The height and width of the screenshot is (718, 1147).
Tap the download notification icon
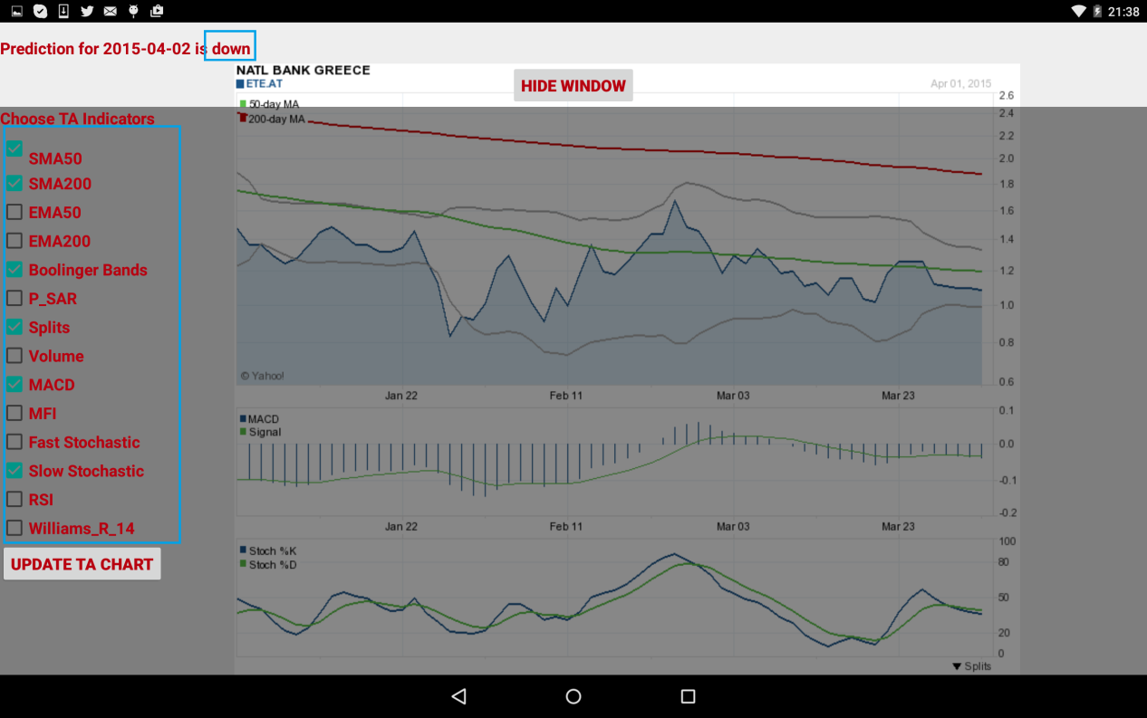coord(63,11)
